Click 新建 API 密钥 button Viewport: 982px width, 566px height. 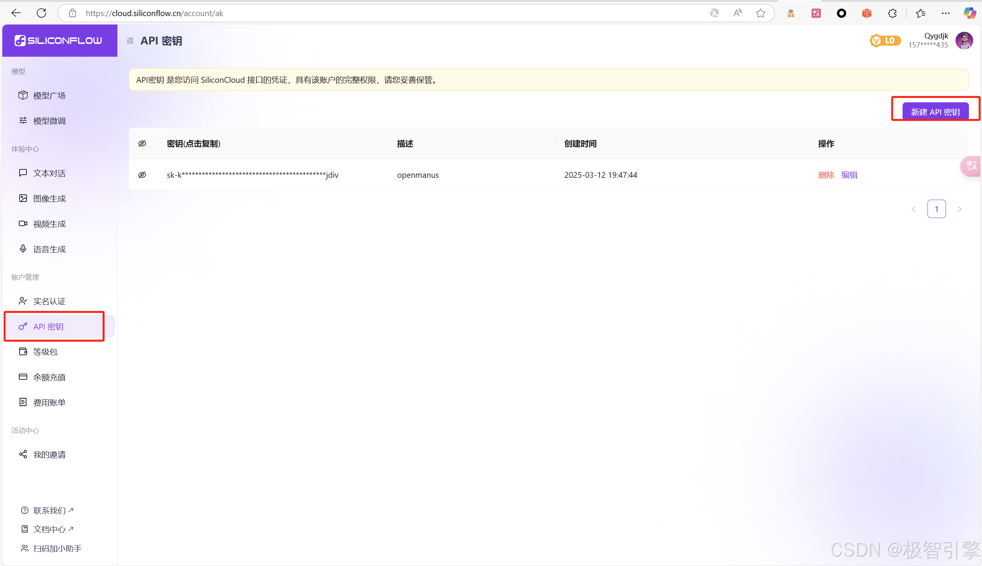935,112
